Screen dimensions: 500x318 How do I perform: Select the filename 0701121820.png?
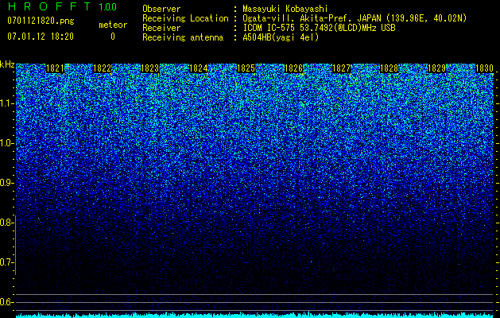click(x=41, y=21)
